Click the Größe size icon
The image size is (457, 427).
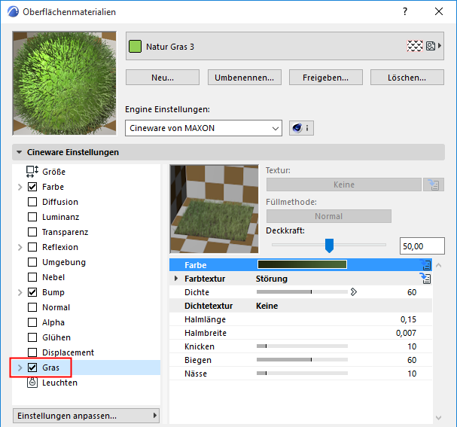(x=32, y=172)
